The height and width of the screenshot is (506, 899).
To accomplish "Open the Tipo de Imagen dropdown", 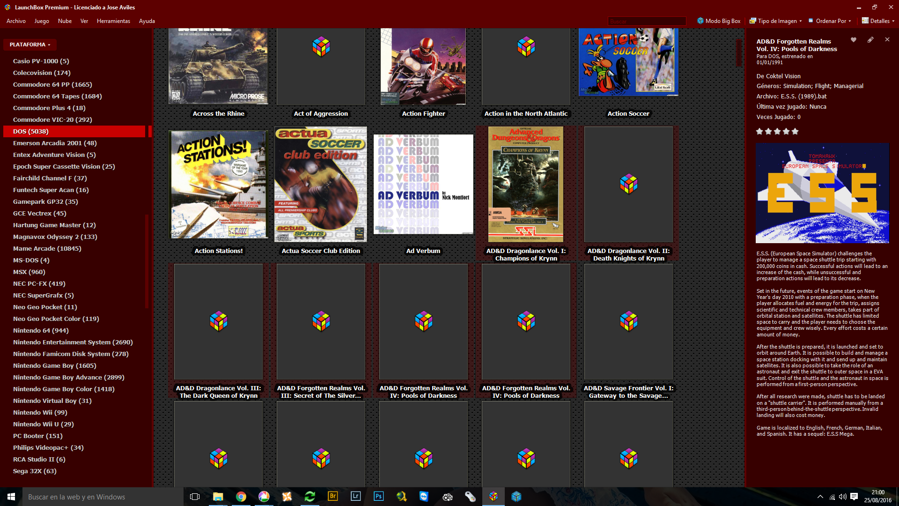I will point(776,21).
